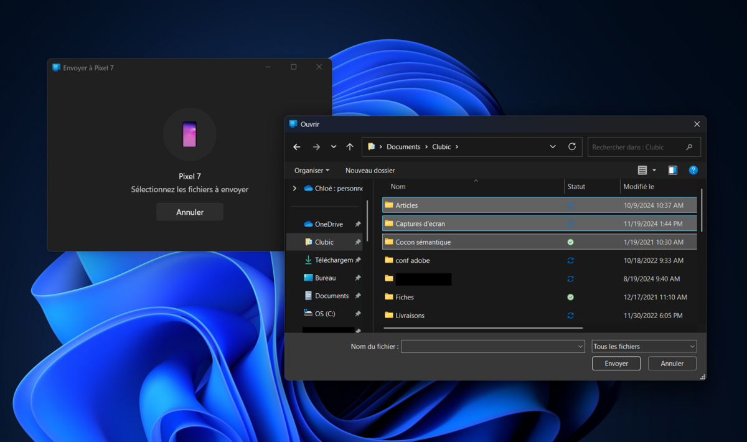747x442 pixels.
Task: Select the Articles folder
Action: [539, 205]
